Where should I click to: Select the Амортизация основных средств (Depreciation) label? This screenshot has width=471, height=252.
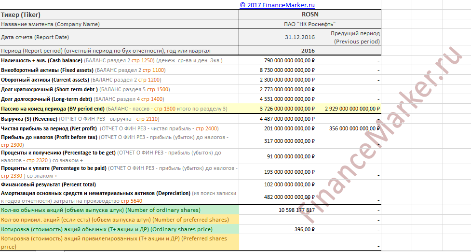120,197
